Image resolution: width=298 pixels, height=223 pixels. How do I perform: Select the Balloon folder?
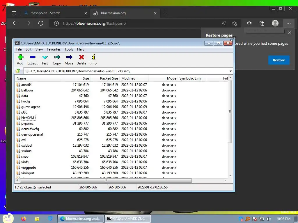[x=27, y=90]
